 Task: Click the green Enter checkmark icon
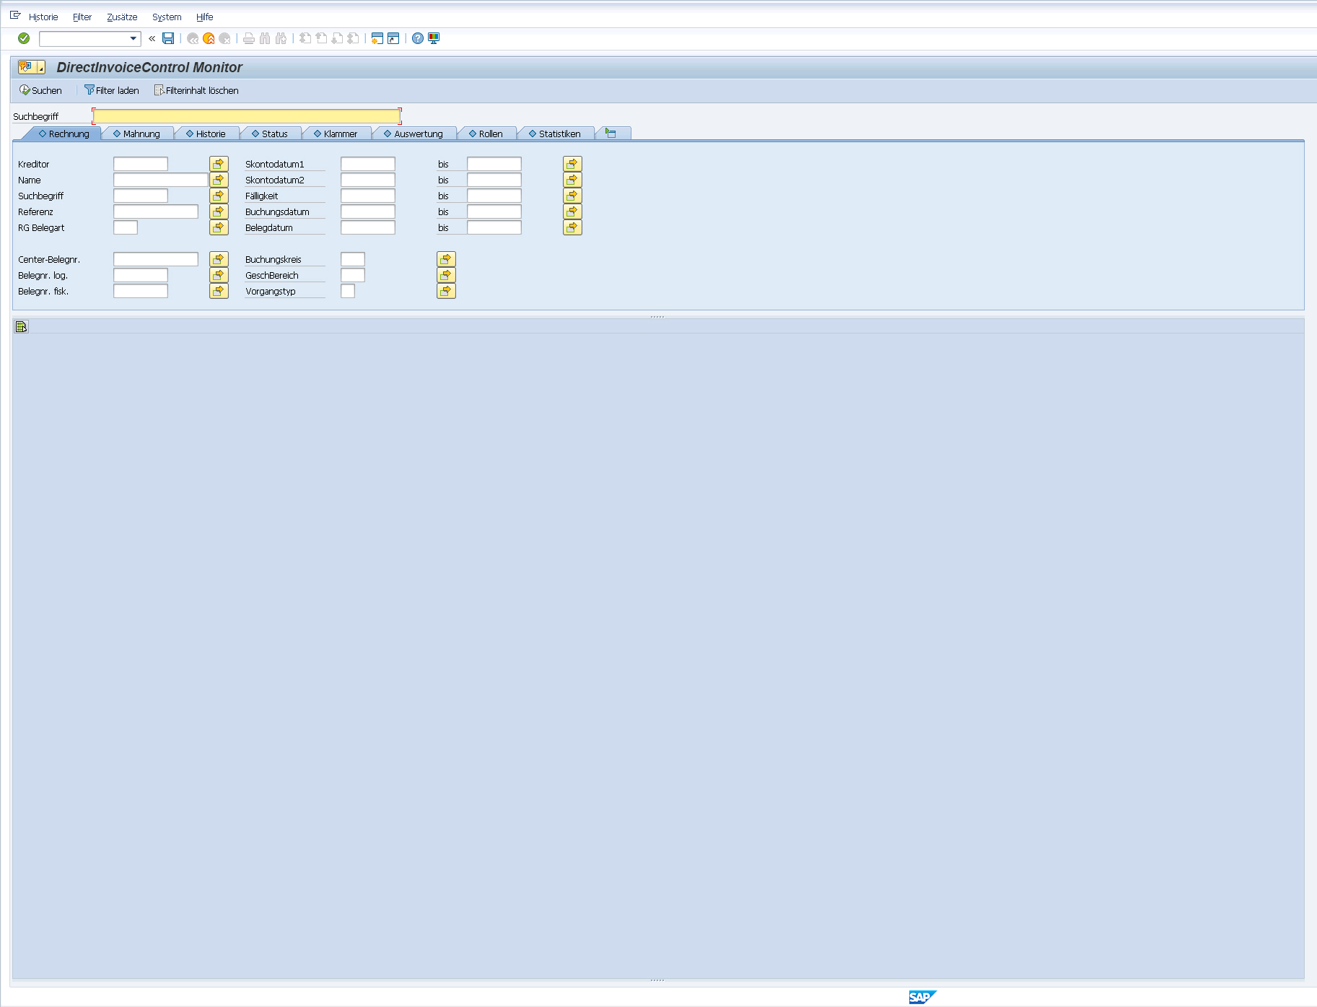[x=24, y=38]
